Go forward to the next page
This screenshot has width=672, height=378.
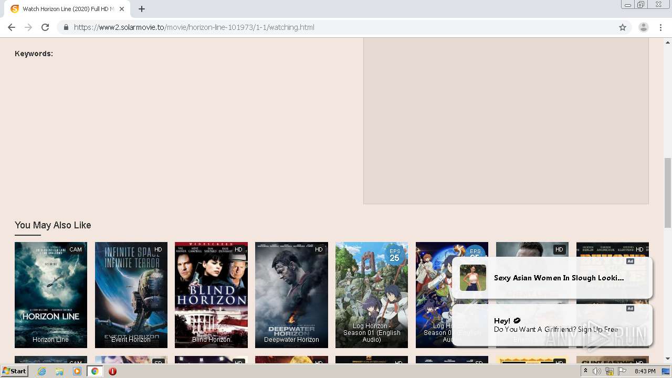pyautogui.click(x=28, y=27)
